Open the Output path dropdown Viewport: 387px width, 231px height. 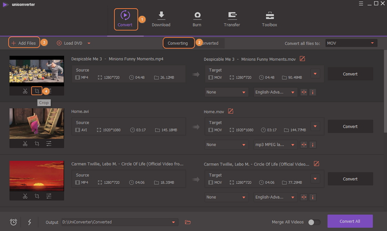120,222
